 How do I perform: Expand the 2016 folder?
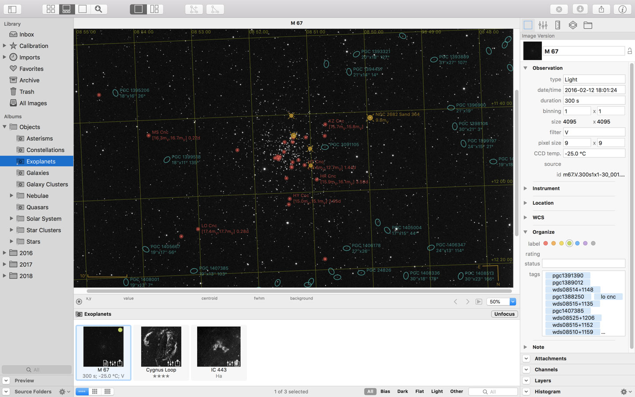pyautogui.click(x=4, y=253)
